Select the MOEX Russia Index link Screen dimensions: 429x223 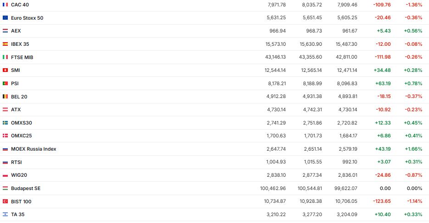click(33, 149)
